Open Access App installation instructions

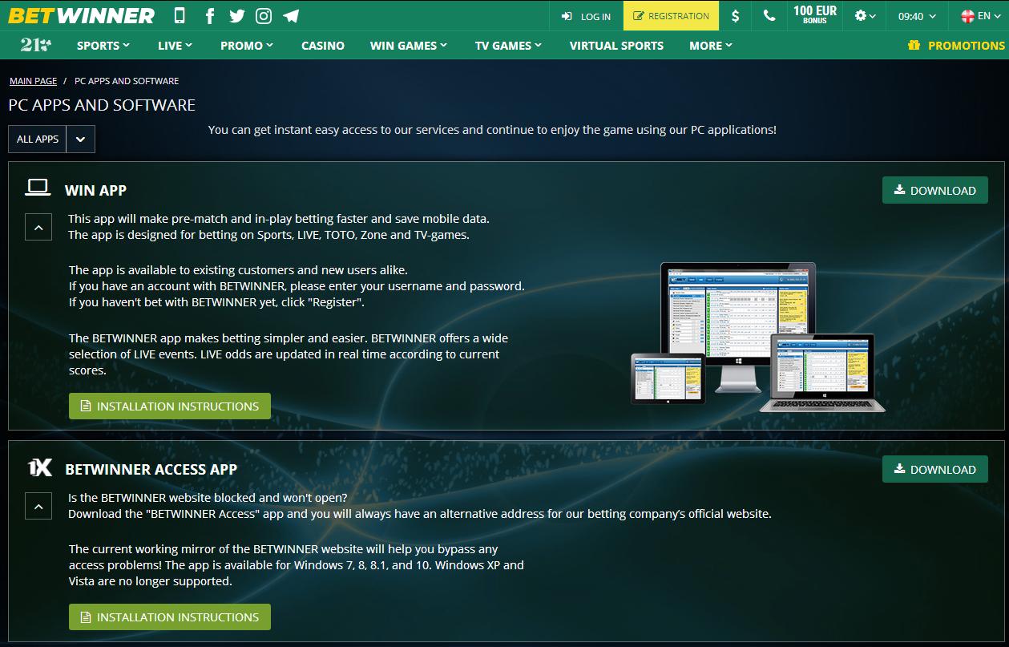[x=170, y=617]
